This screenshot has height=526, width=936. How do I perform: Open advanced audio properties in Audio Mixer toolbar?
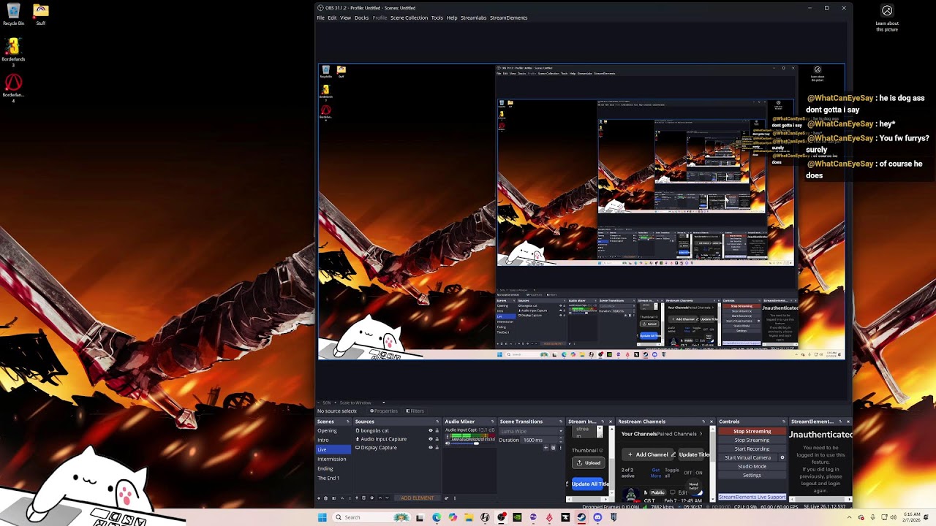(x=446, y=498)
